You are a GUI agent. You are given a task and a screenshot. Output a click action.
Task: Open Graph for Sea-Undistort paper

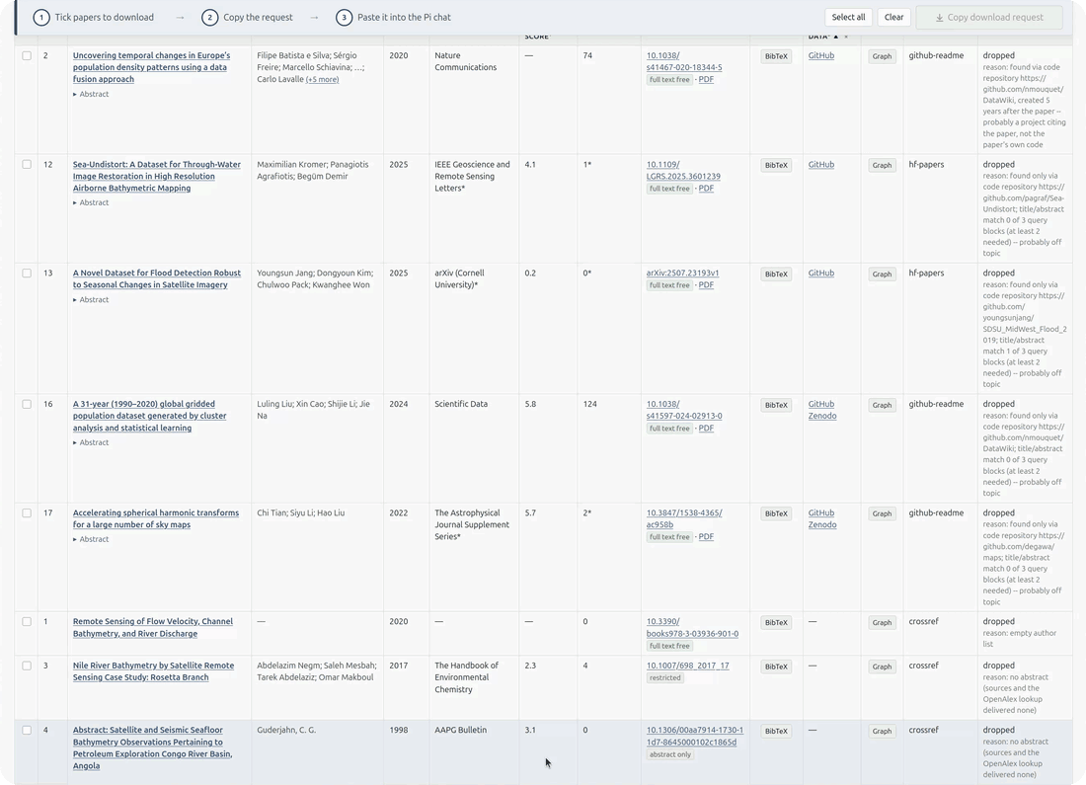click(882, 165)
